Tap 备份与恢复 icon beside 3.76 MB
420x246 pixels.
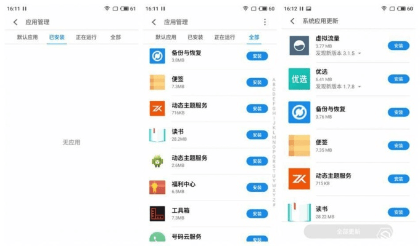tap(299, 112)
